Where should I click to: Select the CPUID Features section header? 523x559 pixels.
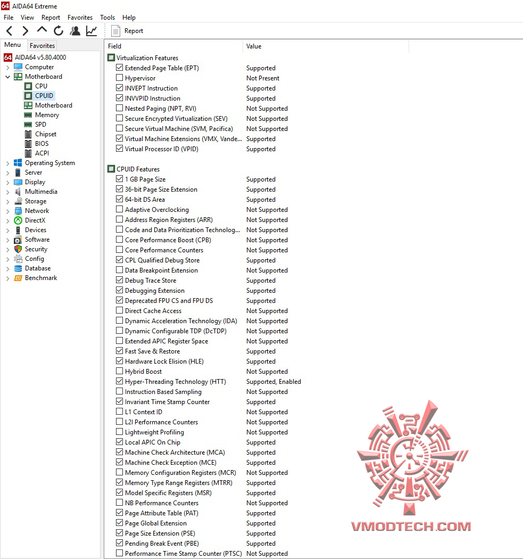coord(138,169)
